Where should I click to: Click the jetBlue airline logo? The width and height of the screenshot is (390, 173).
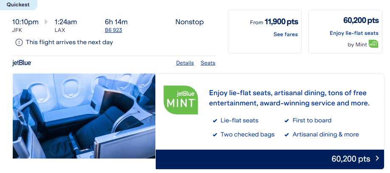pyautogui.click(x=22, y=63)
